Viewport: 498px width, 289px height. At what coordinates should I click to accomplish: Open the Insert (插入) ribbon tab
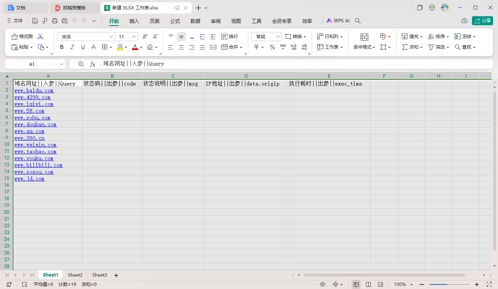(134, 21)
